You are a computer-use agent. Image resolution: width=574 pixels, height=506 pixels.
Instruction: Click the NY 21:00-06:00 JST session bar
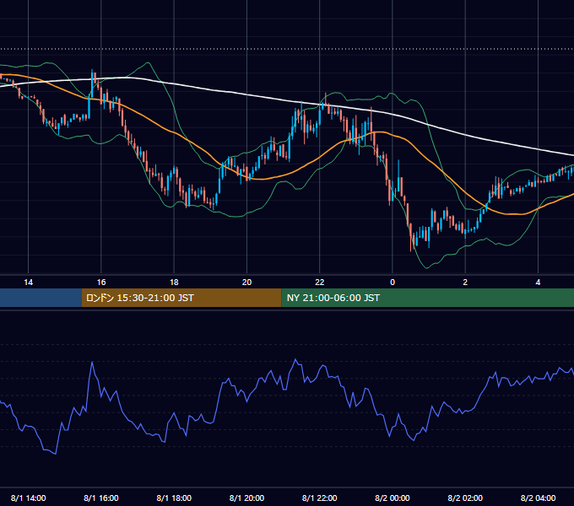[428, 298]
